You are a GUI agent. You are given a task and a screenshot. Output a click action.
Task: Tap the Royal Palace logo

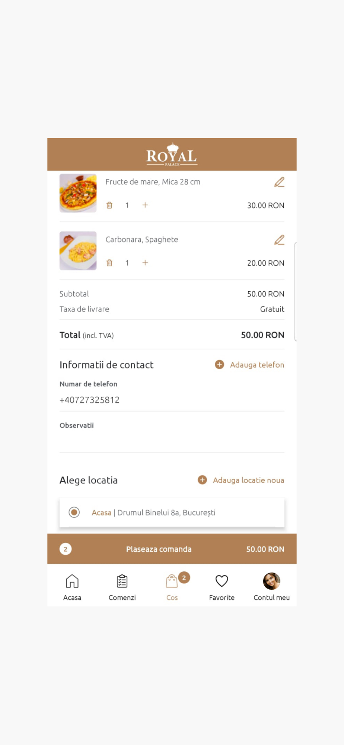(172, 155)
